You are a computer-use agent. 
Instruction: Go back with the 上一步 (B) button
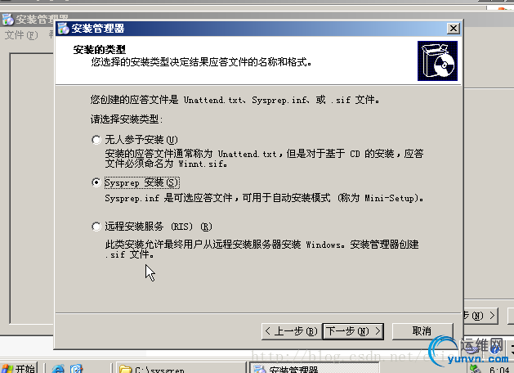[292, 331]
